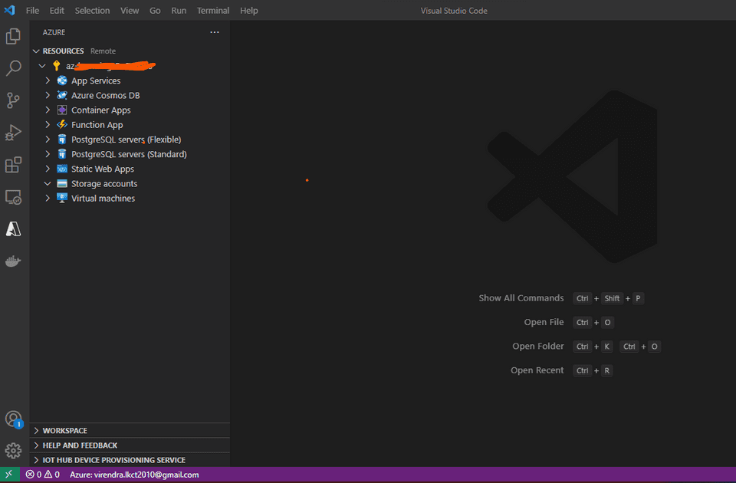Open the Help menu
The image size is (736, 483).
(x=248, y=10)
